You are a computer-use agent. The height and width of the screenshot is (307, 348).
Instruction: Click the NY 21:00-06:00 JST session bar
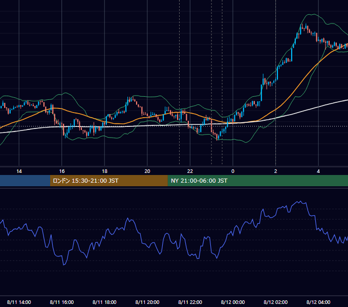click(x=257, y=181)
